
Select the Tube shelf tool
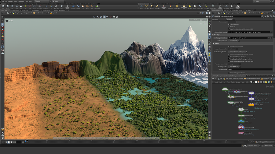(12, 7)
